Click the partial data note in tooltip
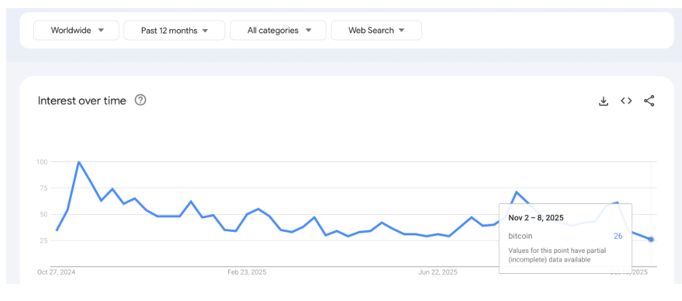The width and height of the screenshot is (682, 301). (557, 255)
